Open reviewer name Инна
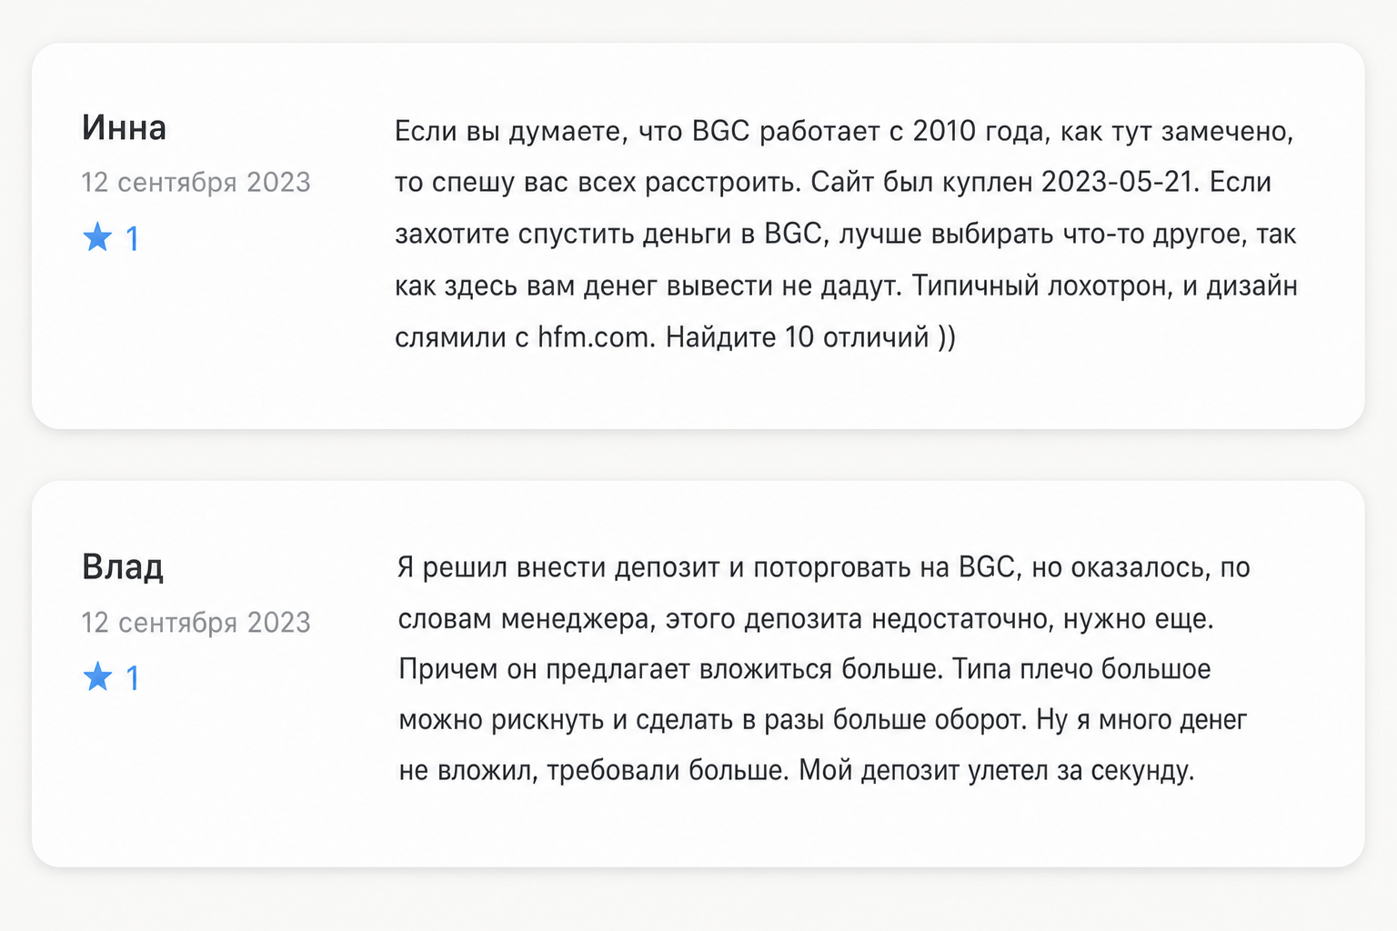This screenshot has width=1397, height=931. click(124, 127)
